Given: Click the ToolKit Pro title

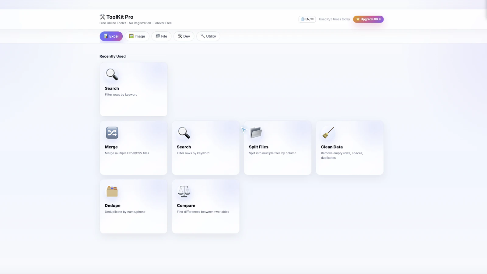Looking at the screenshot, I should coord(120,17).
